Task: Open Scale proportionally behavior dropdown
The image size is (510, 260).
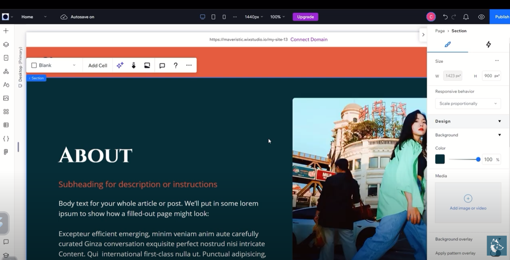Action: tap(468, 103)
